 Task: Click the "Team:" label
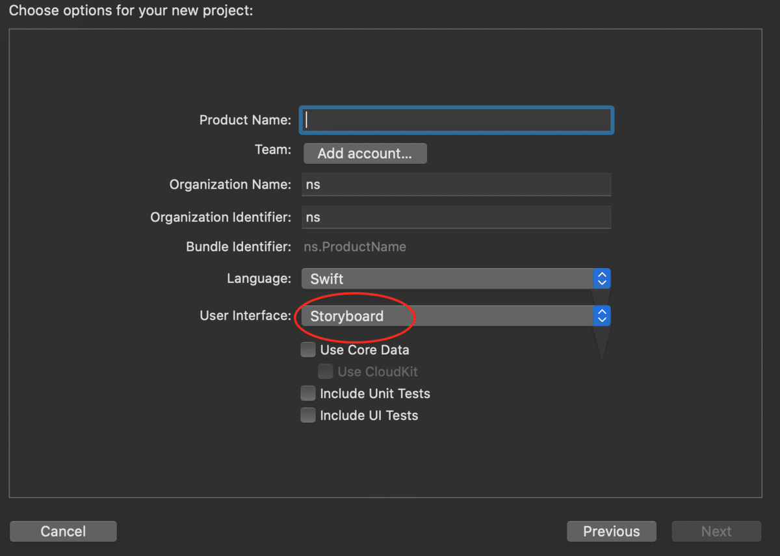click(x=273, y=150)
